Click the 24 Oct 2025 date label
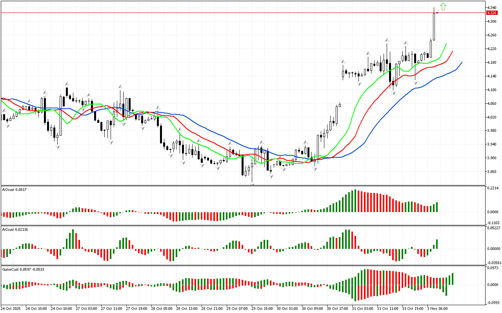The height and width of the screenshot is (313, 502). [x=11, y=309]
